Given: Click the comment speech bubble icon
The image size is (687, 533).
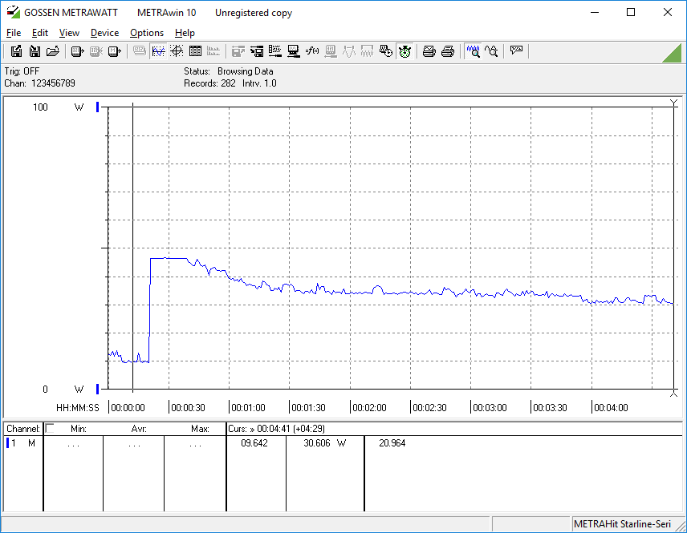Looking at the screenshot, I should click(516, 50).
